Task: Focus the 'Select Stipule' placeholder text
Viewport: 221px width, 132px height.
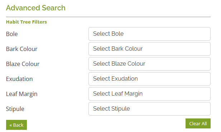Action: coord(111,109)
